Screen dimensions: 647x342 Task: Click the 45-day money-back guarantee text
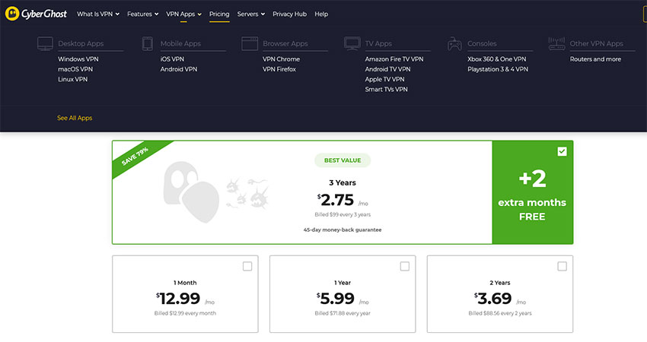point(343,230)
